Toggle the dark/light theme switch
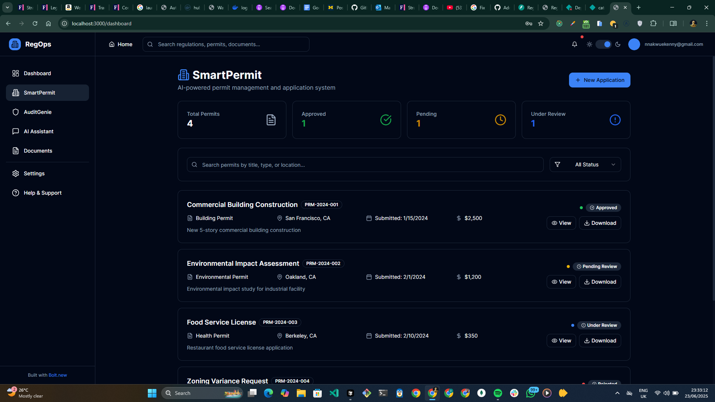 pos(604,44)
